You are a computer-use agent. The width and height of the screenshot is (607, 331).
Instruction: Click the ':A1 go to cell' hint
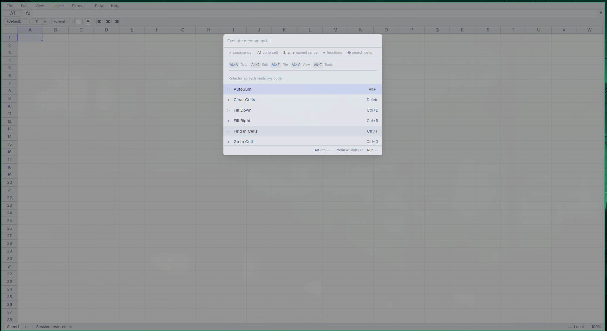click(267, 53)
